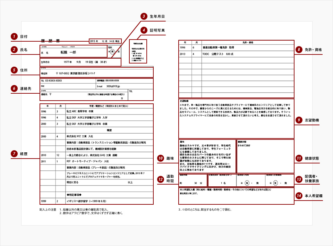Select the 証明写真 photo placeholder box
The width and height of the screenshot is (333, 246).
click(138, 51)
